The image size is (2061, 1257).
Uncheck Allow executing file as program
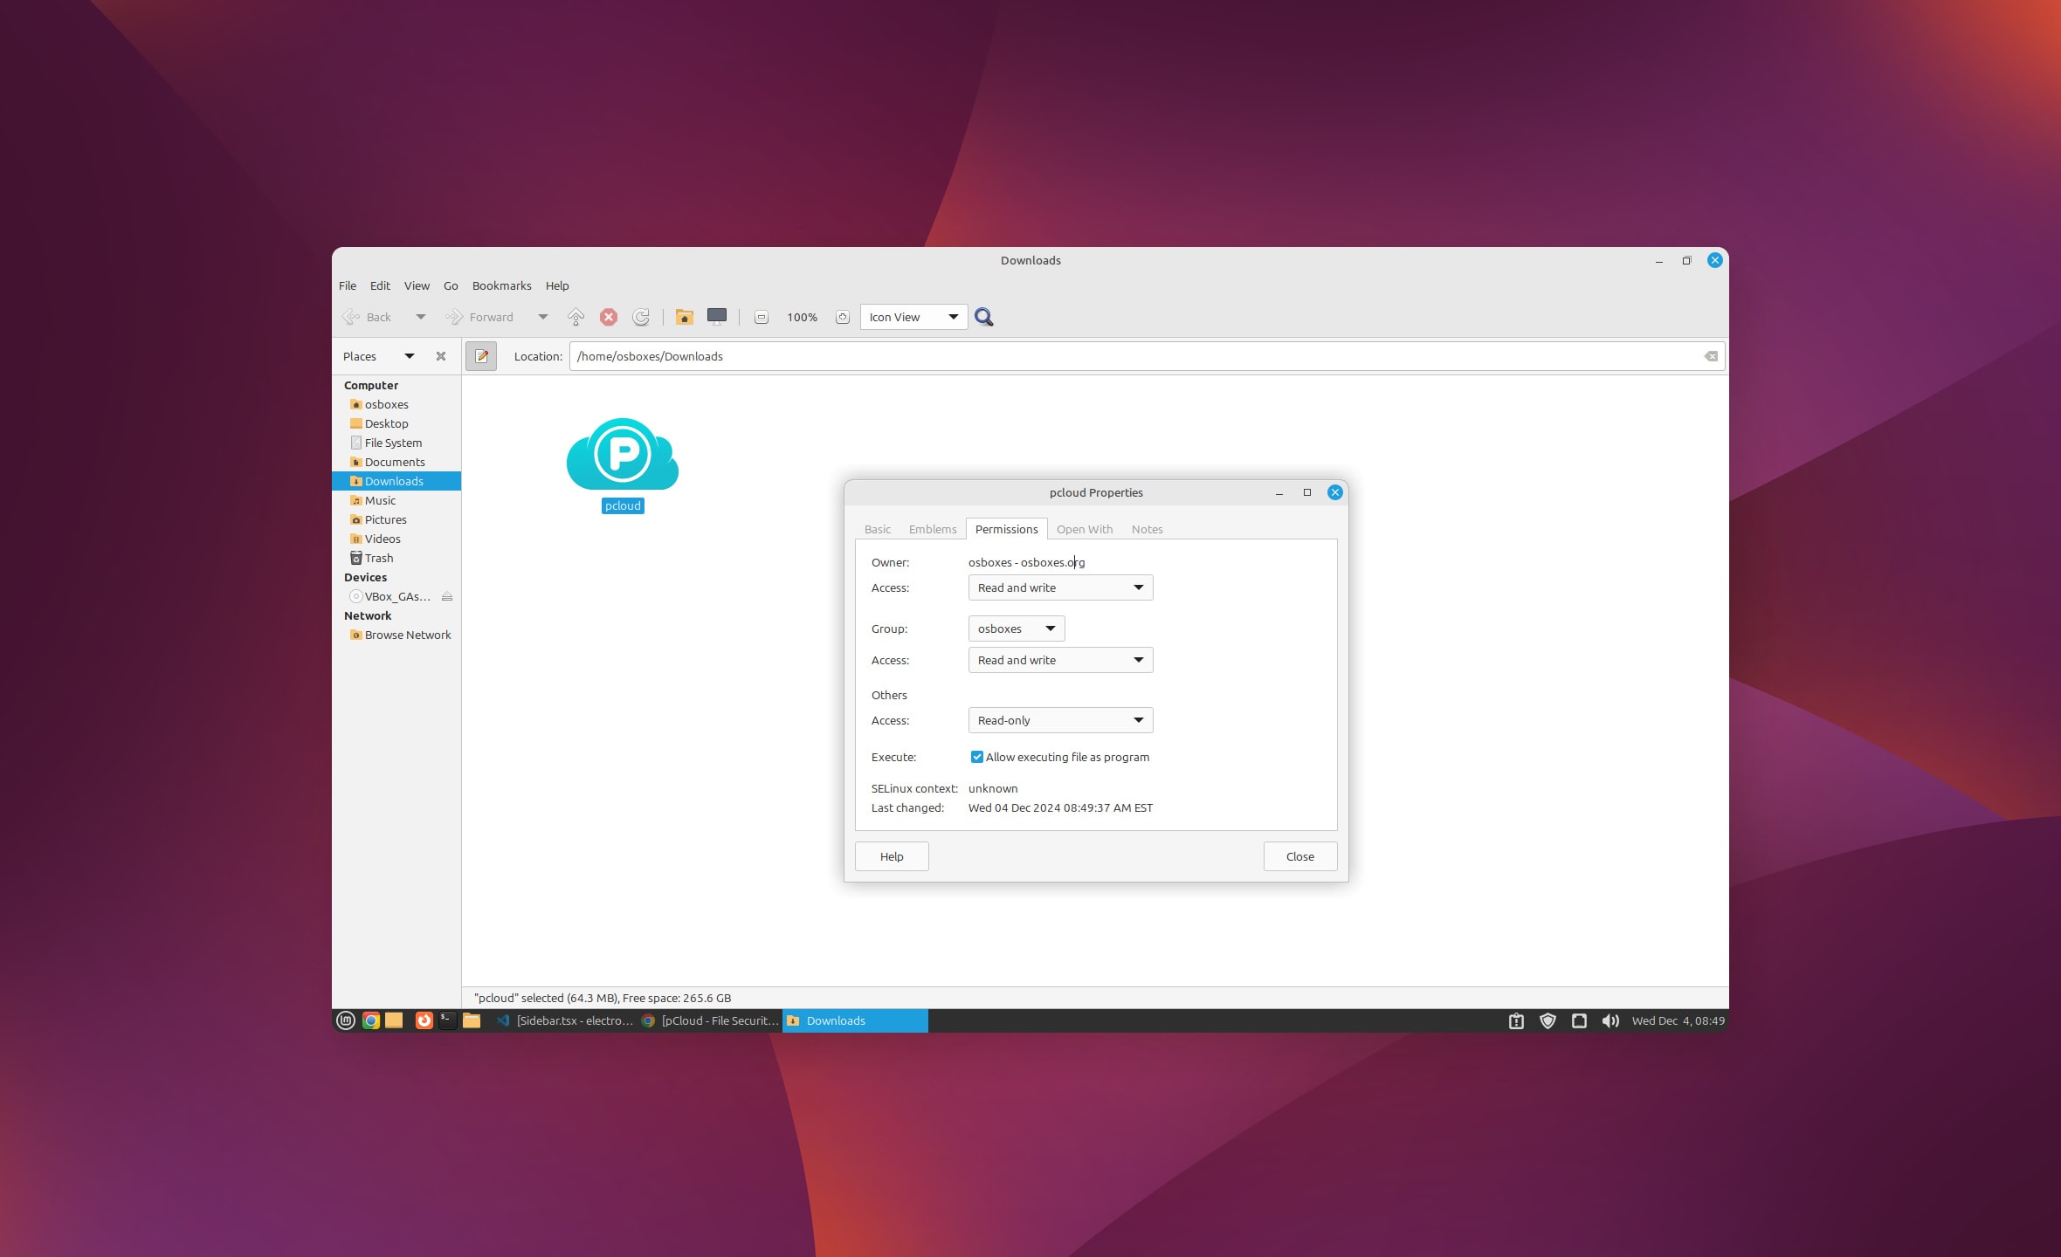977,757
